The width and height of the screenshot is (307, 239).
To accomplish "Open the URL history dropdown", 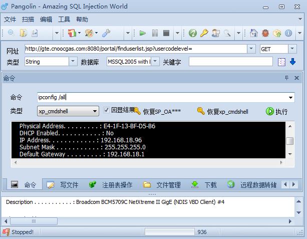I will pos(251,49).
